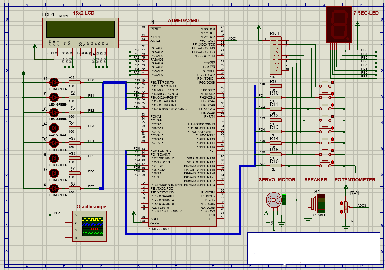Screen dimensions: 385x270
Task: Select the ground symbol under RV1 potentiometer
Action: click(x=346, y=228)
